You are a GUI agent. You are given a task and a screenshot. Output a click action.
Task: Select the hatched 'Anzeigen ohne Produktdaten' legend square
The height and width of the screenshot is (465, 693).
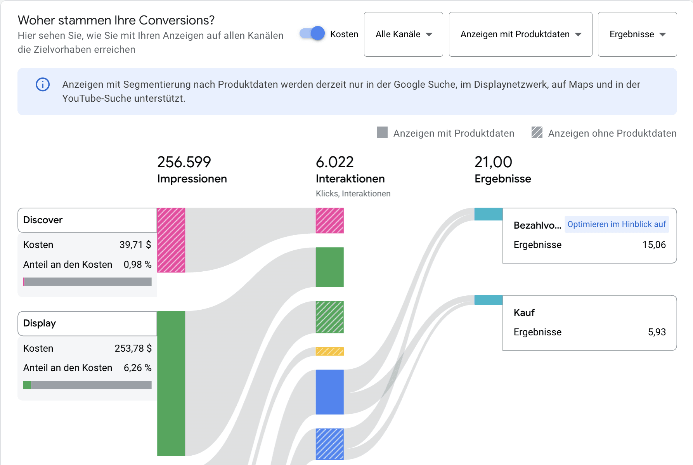537,133
